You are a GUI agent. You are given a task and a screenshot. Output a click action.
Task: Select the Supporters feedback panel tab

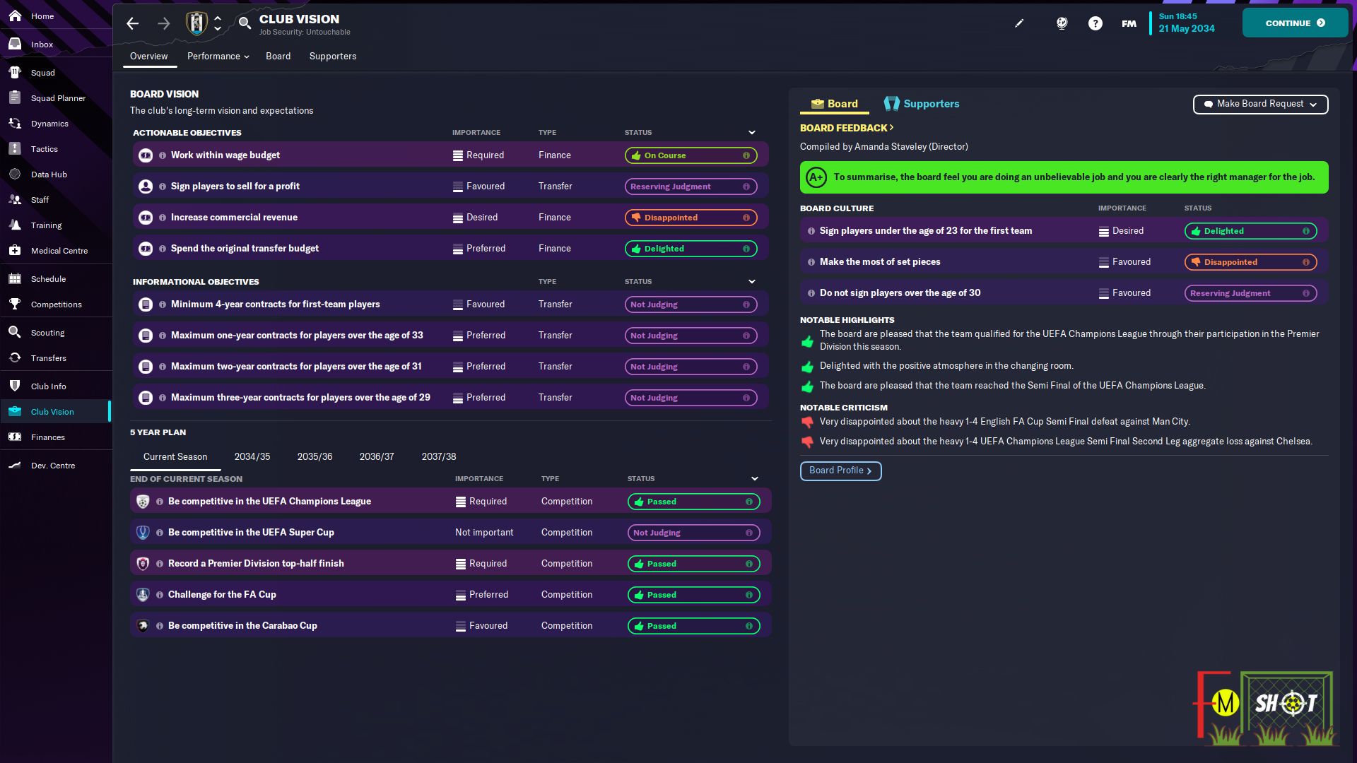[x=922, y=104]
